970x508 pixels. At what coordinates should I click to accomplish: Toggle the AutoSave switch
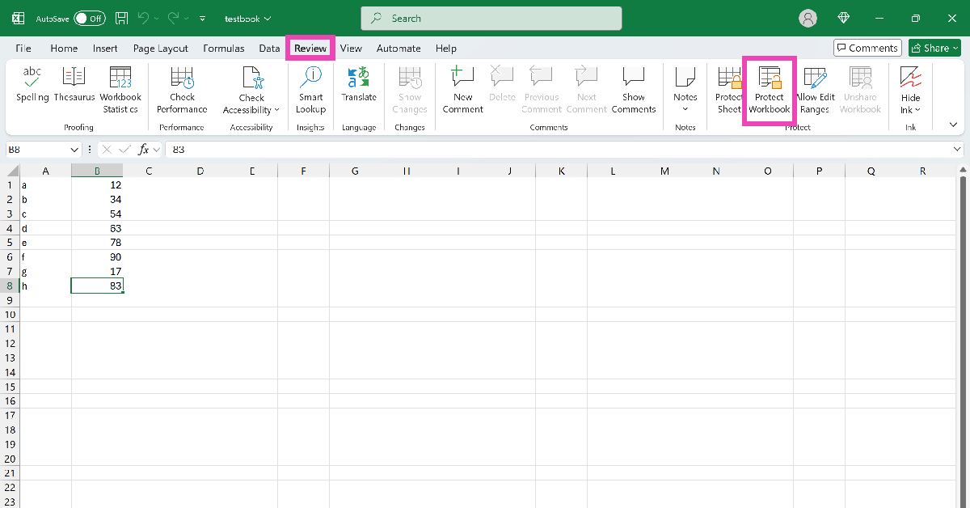tap(89, 18)
